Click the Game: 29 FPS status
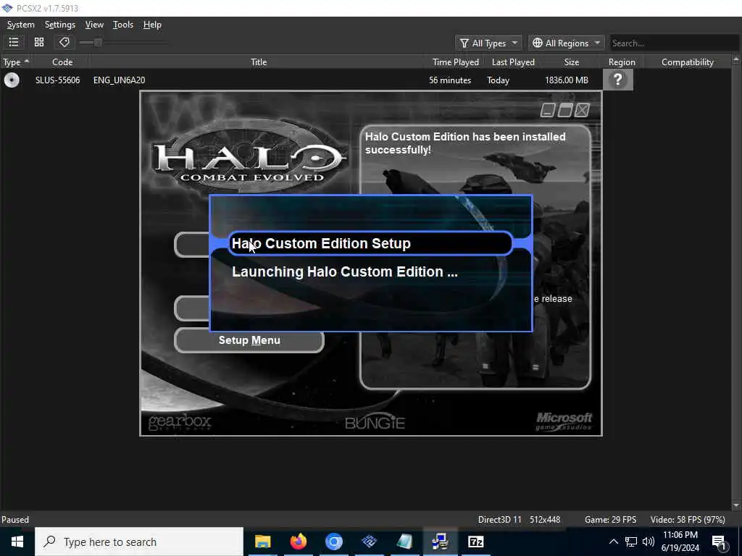Image resolution: width=742 pixels, height=556 pixels. coord(610,520)
